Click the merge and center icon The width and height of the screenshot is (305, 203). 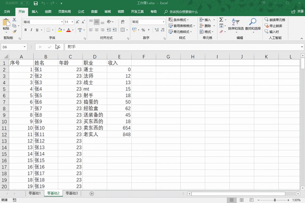[x=123, y=30]
